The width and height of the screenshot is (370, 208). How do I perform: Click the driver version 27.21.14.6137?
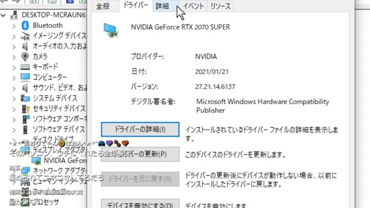pos(215,87)
